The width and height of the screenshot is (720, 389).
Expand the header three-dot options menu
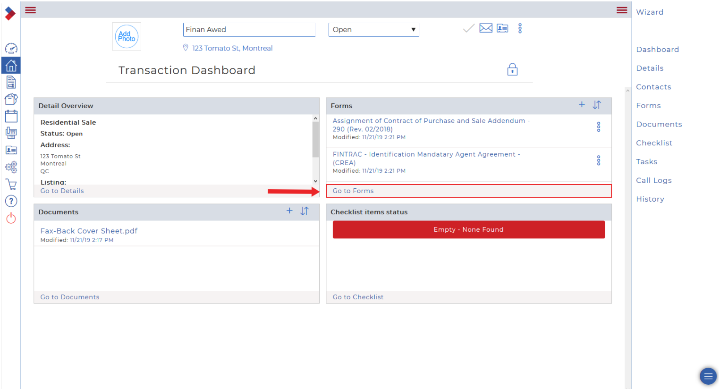click(520, 28)
